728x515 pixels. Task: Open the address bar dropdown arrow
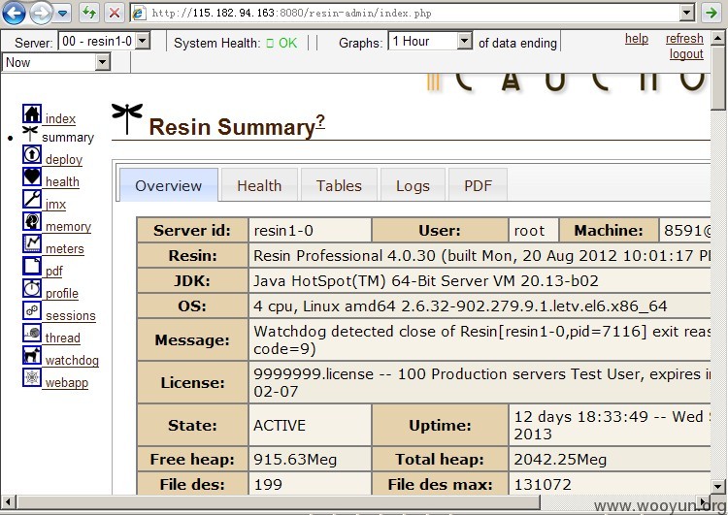(x=687, y=13)
